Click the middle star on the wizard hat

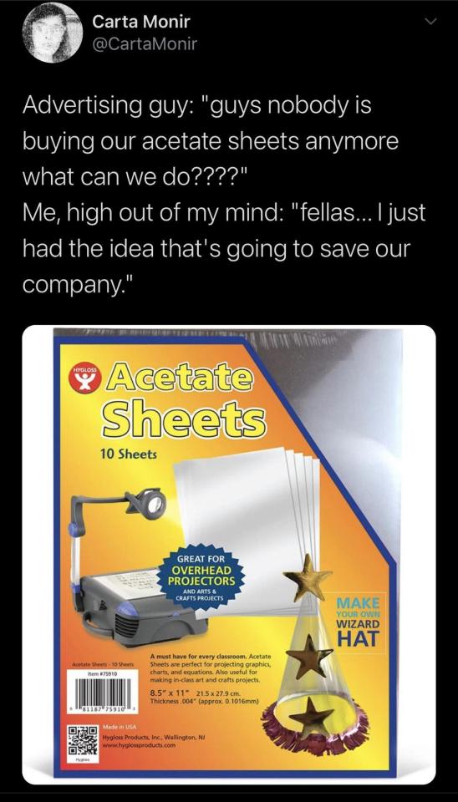point(309,656)
